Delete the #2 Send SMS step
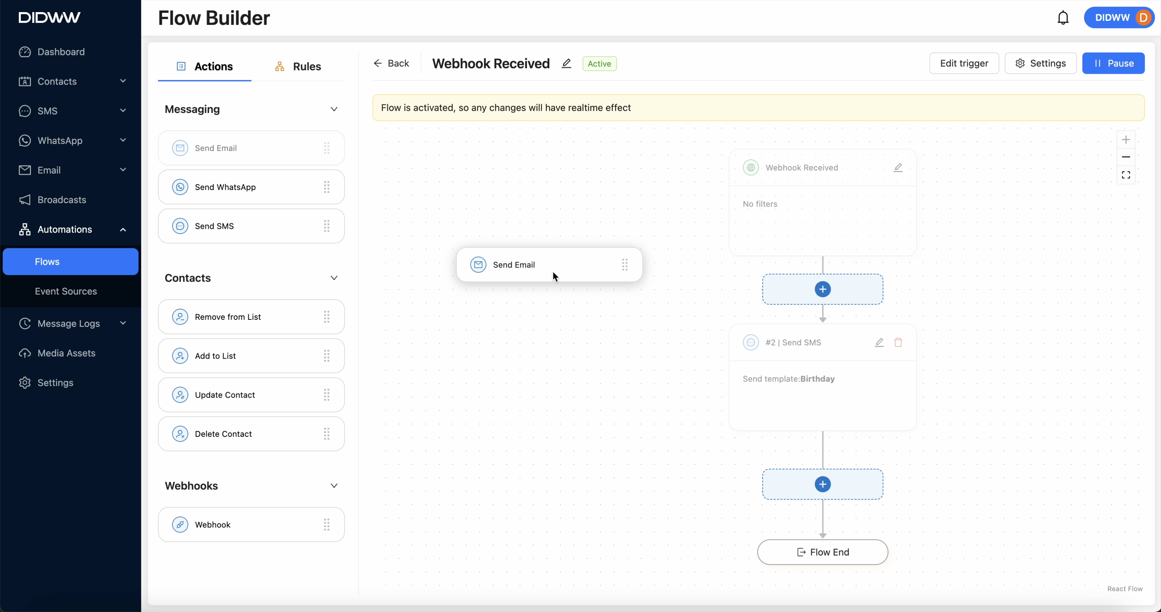 (898, 343)
